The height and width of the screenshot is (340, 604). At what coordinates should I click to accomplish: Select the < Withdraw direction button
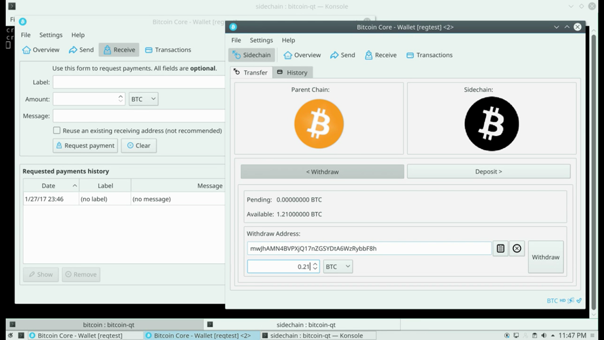point(322,171)
